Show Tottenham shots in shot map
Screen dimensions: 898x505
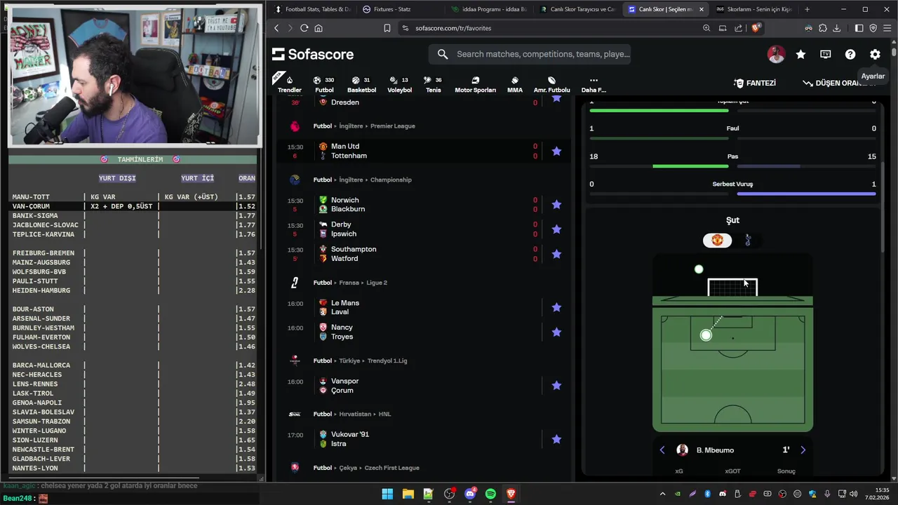click(748, 240)
